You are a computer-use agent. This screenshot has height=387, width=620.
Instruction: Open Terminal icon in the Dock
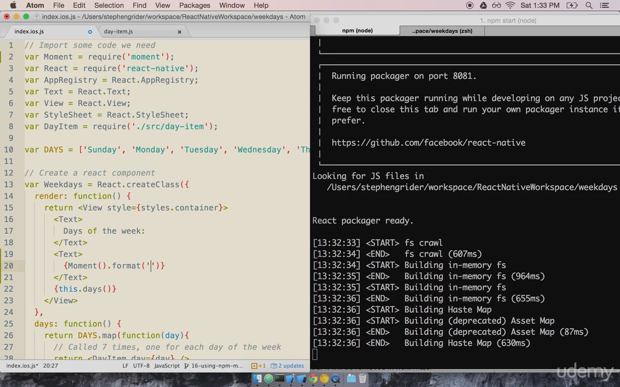pyautogui.click(x=279, y=379)
